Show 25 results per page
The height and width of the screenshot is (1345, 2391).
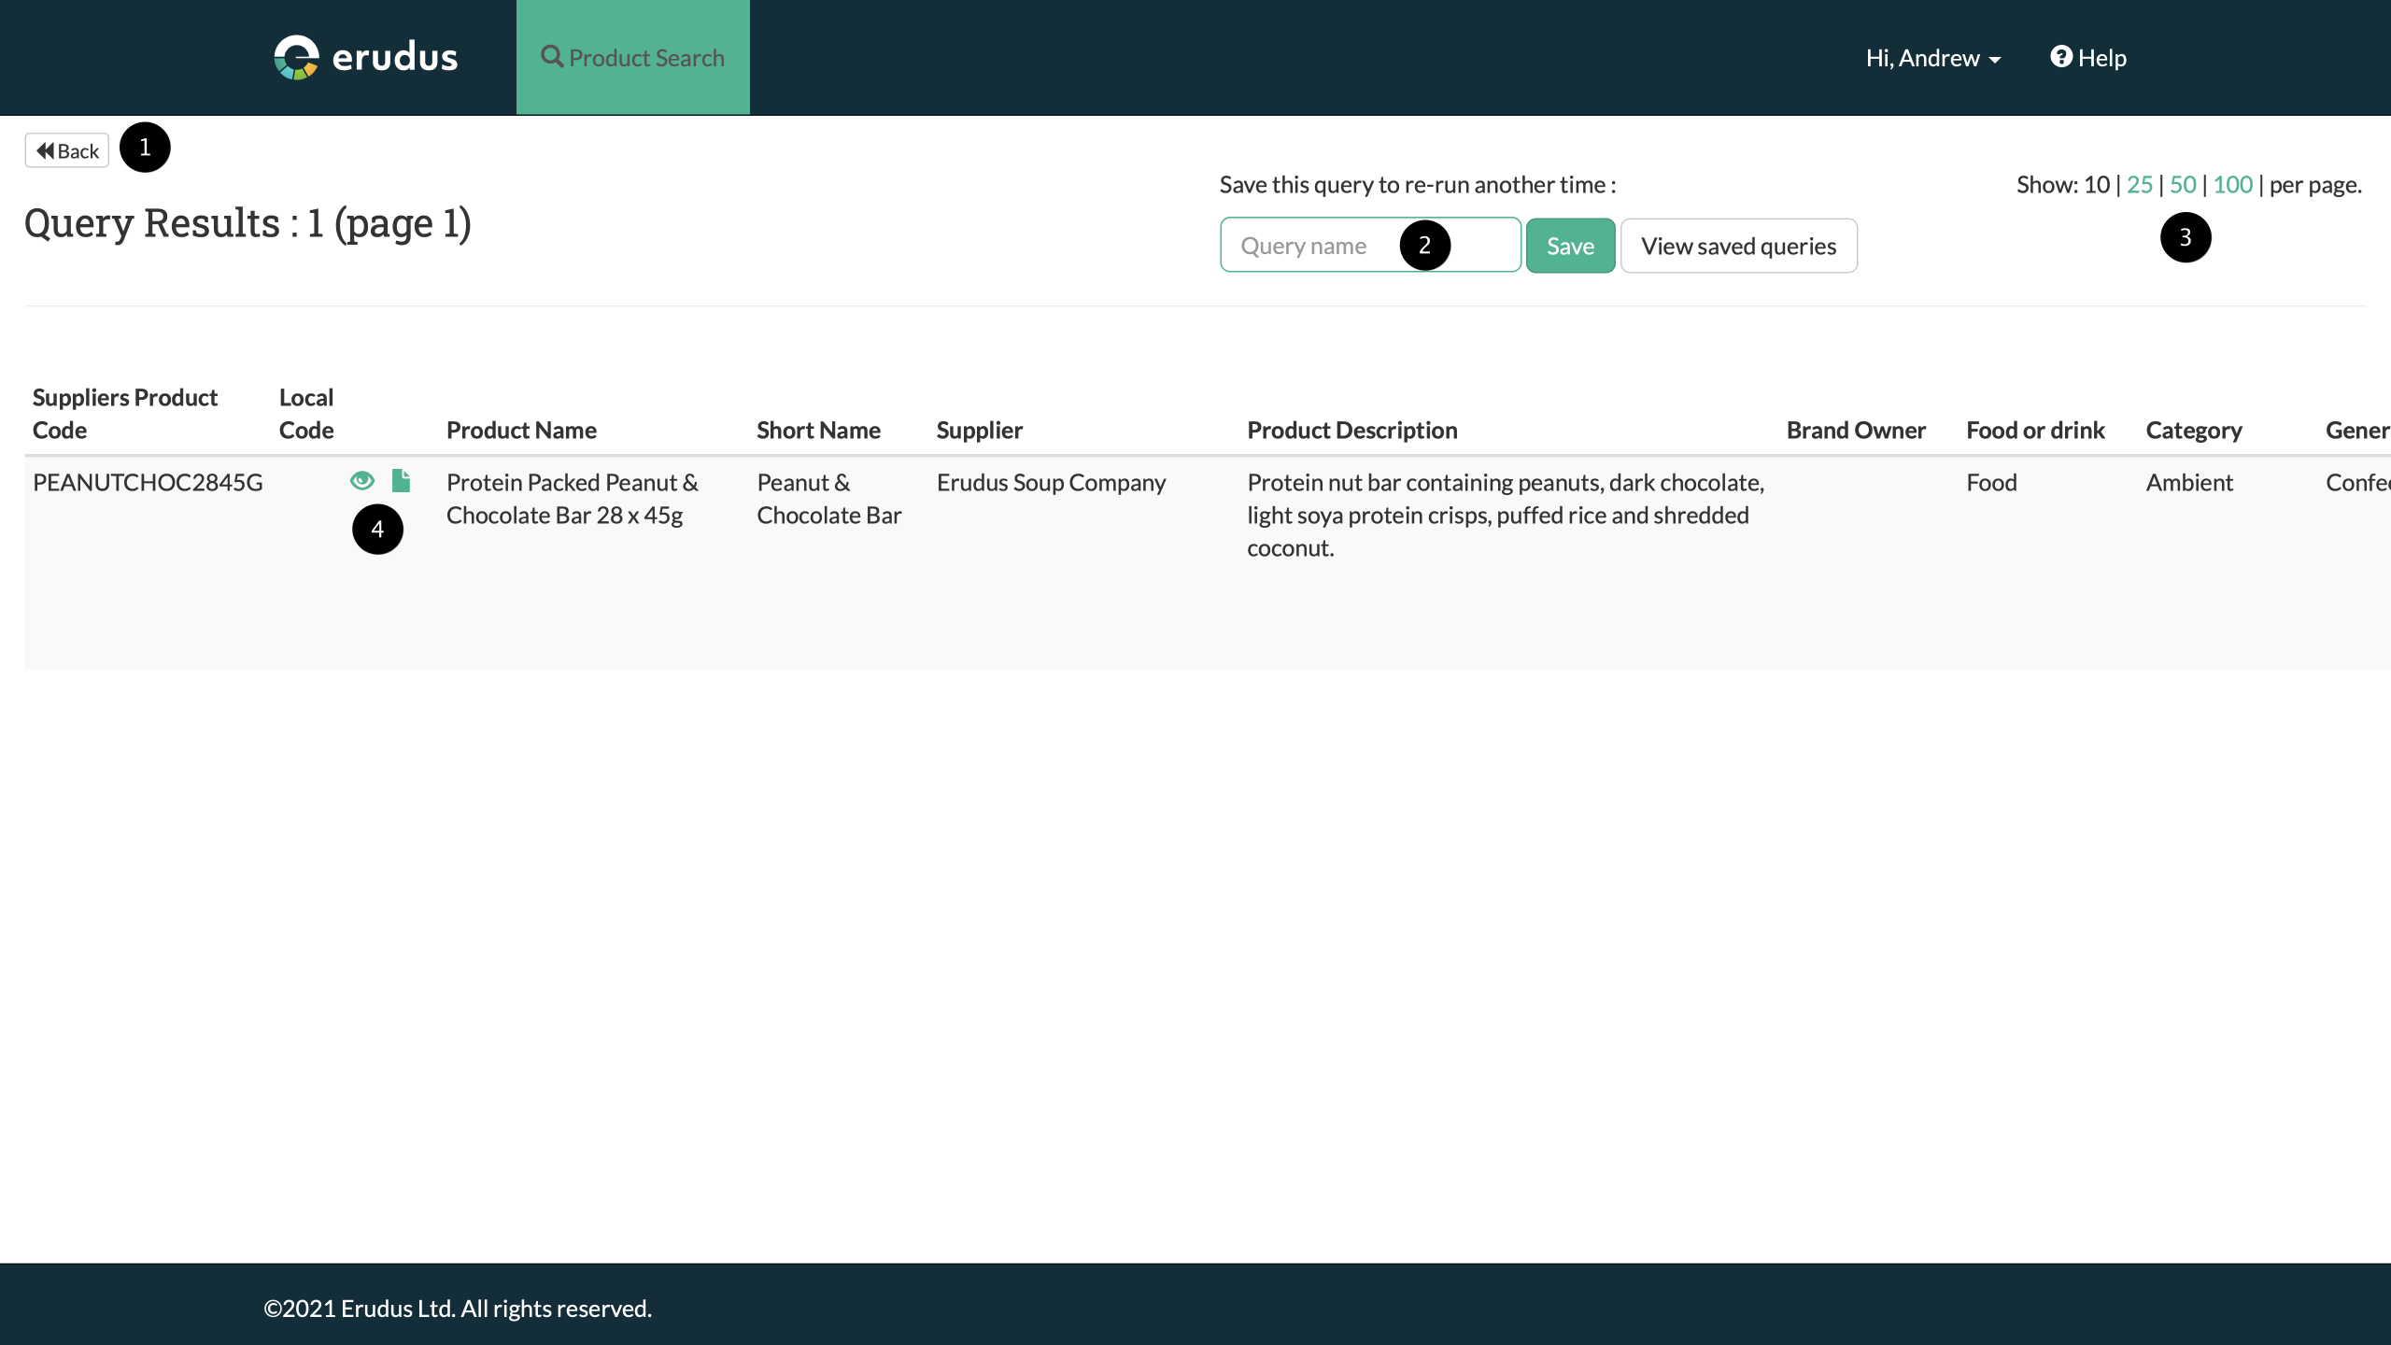pos(2139,184)
